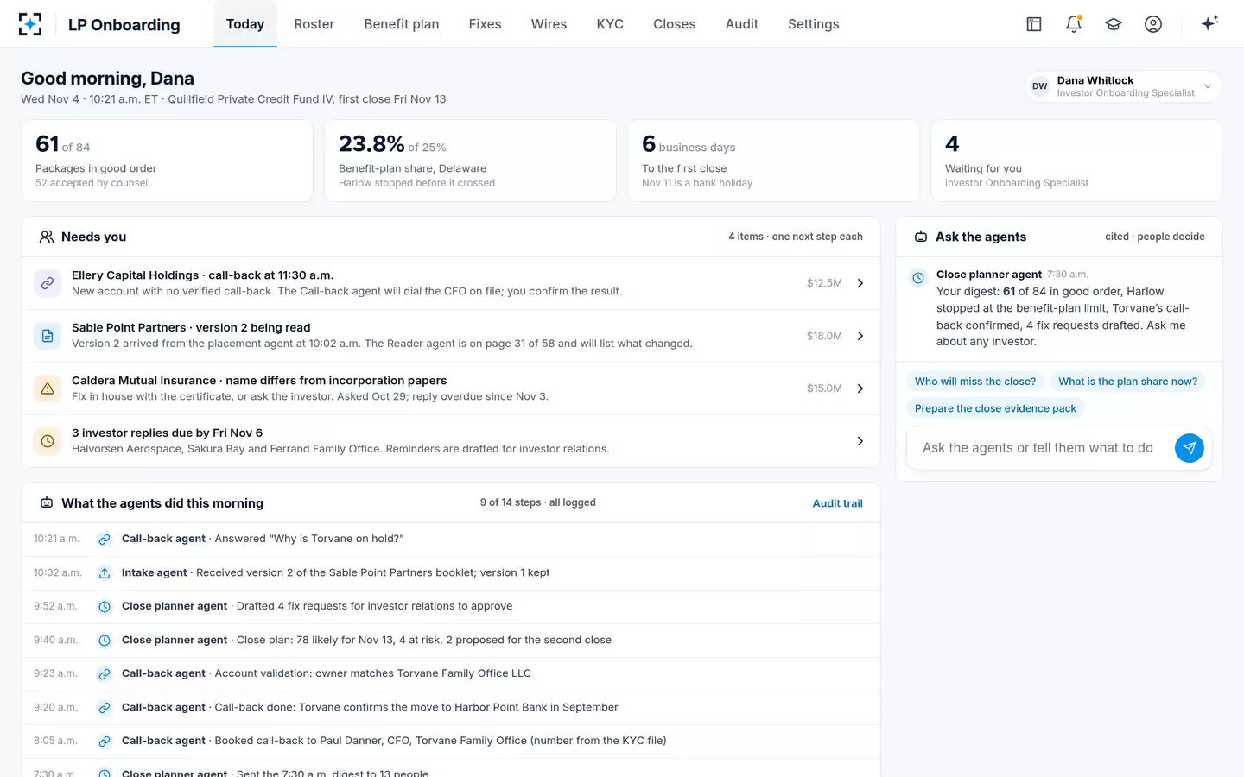Click the $15.0M amount for Caldera
Viewport: 1244px width, 777px height.
pos(824,388)
